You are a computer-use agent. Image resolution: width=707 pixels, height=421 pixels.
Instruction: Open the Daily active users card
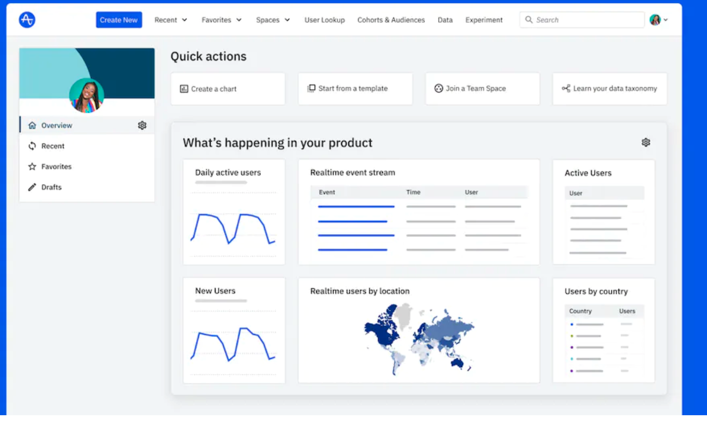[x=234, y=212]
